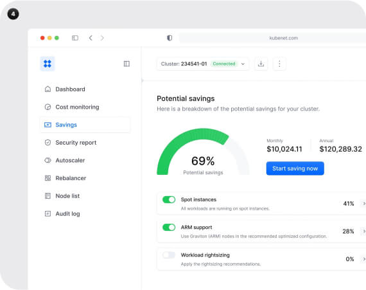Enable the Workload rightsizing toggle
Viewport: 366px width, 290px height.
[x=169, y=255]
